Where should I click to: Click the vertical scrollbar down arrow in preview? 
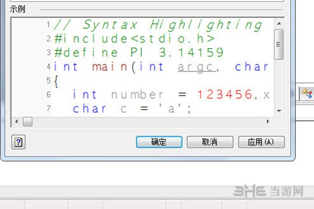279,111
